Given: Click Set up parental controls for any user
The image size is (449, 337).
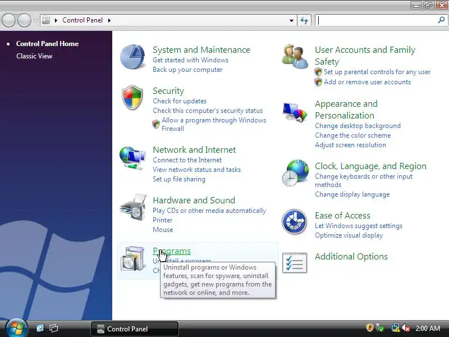Looking at the screenshot, I should (377, 72).
